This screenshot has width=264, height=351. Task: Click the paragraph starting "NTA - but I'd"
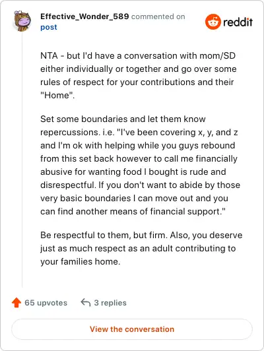pyautogui.click(x=139, y=75)
